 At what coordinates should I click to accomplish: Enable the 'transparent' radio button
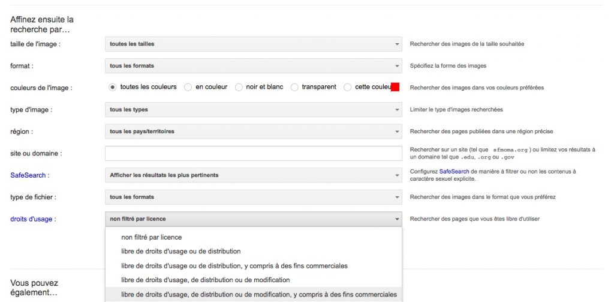click(x=294, y=87)
